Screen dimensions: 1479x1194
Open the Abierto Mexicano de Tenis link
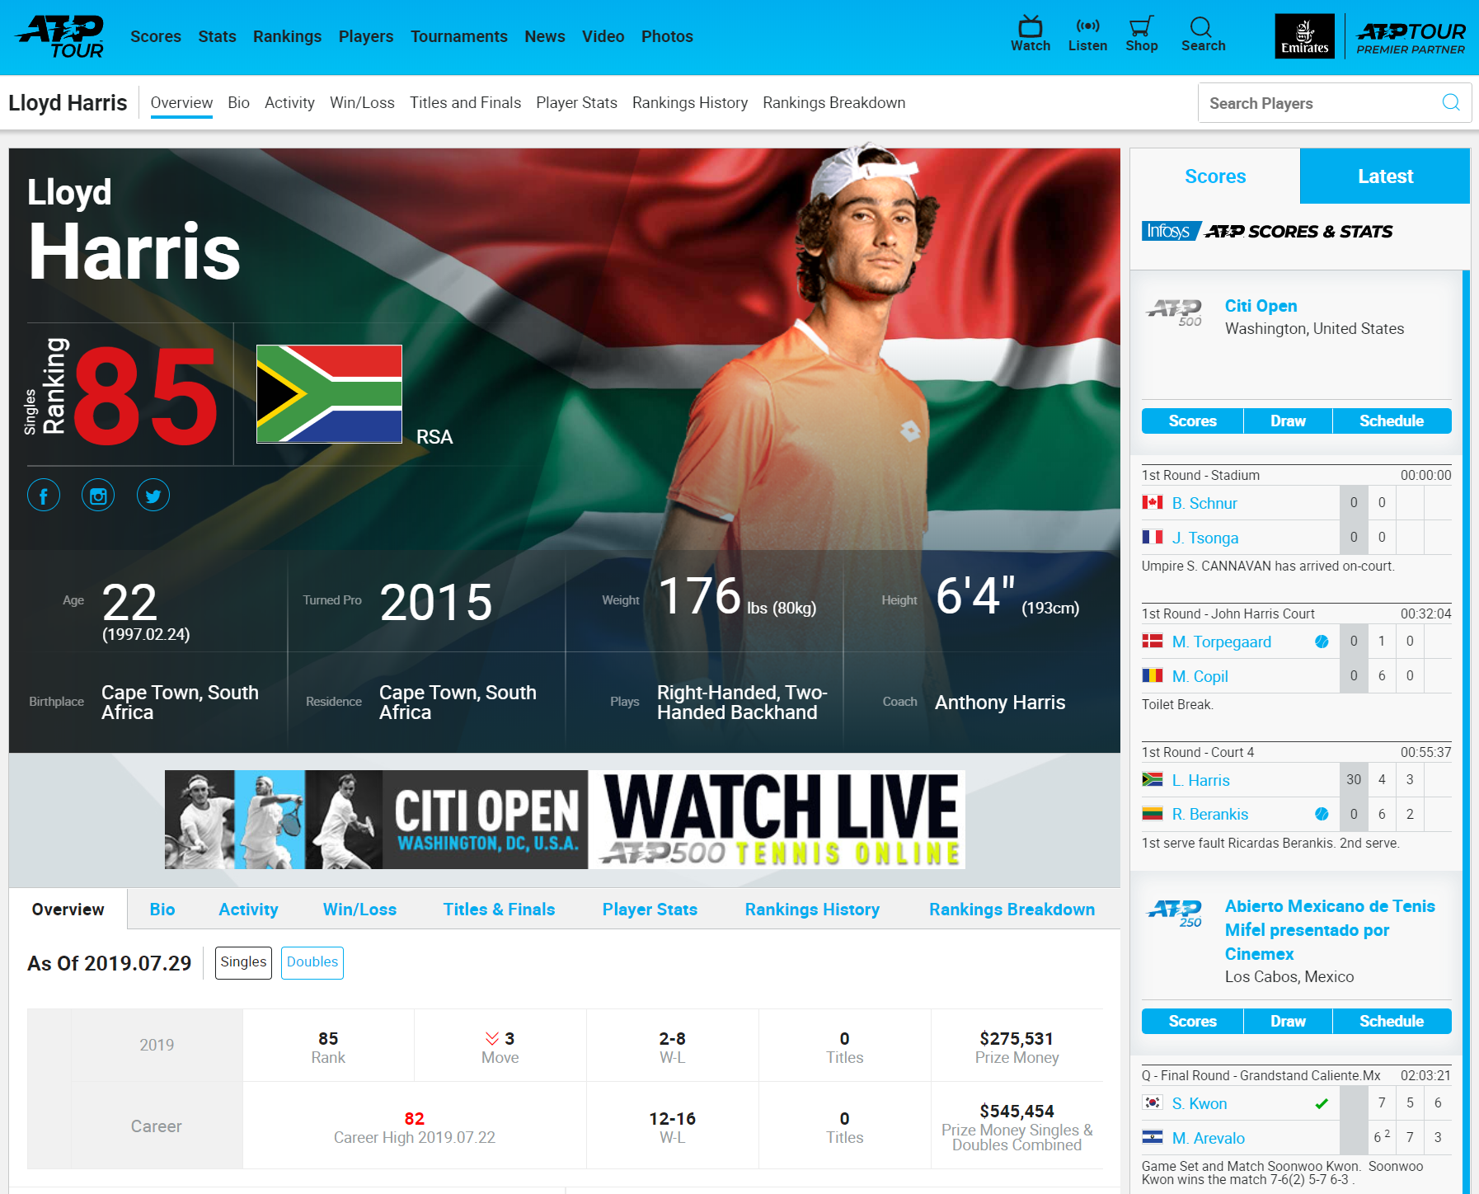click(x=1330, y=929)
